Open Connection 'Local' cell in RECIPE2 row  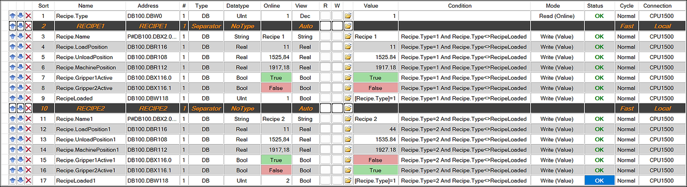(x=662, y=108)
